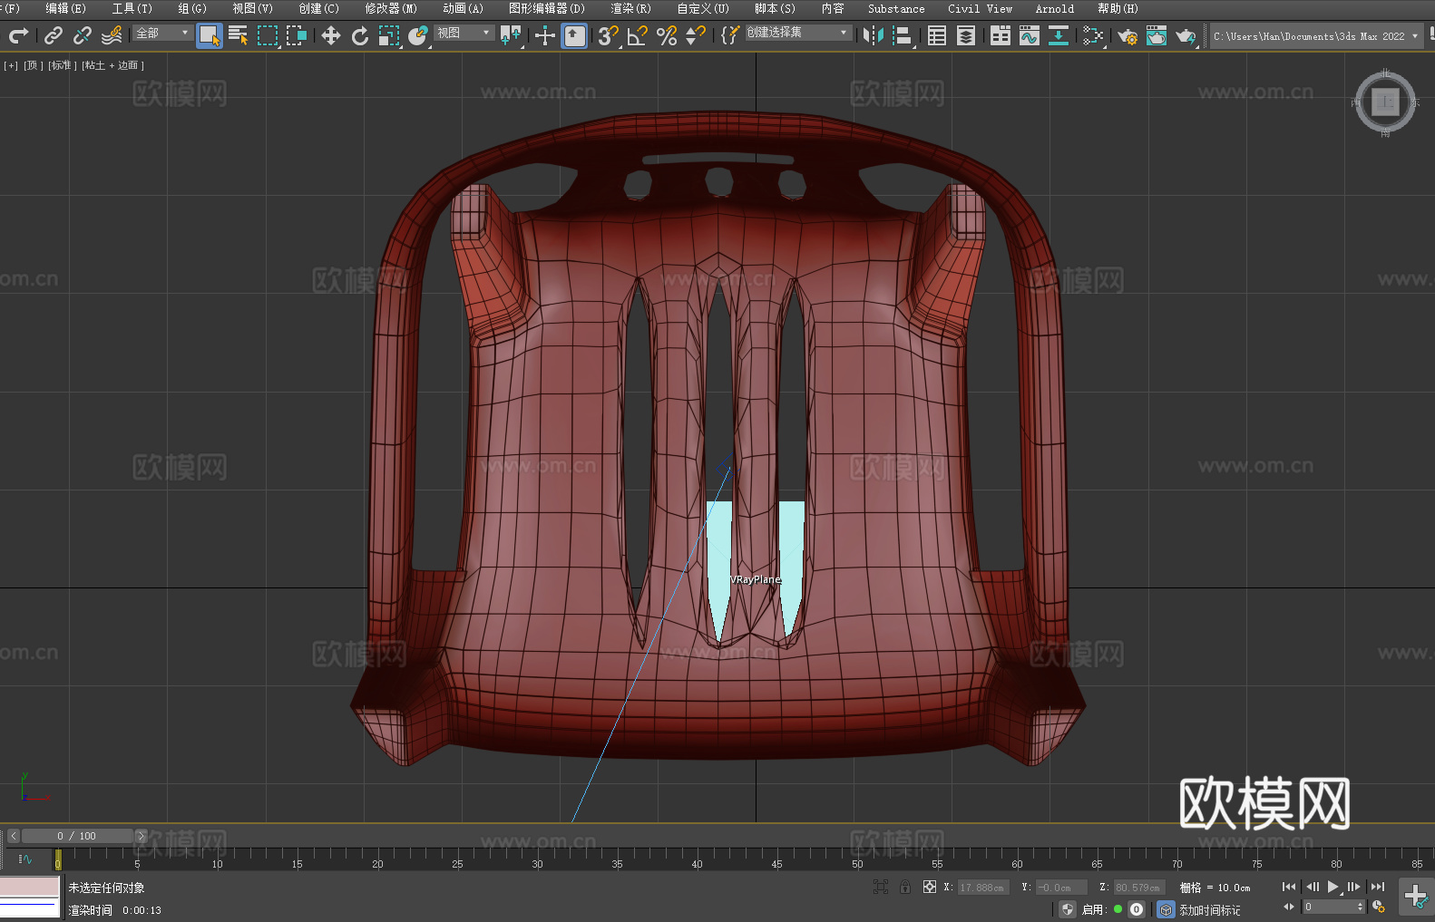Click the Redo arrow icon
Viewport: 1435px width, 922px height.
[18, 35]
